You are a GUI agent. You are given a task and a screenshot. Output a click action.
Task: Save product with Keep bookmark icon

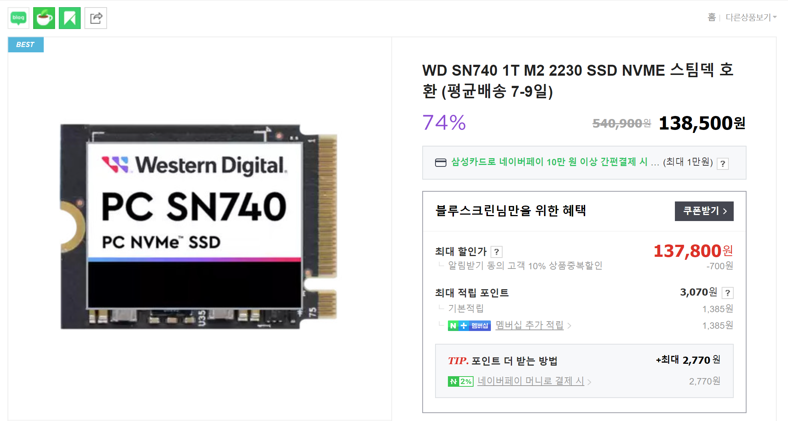(x=70, y=18)
